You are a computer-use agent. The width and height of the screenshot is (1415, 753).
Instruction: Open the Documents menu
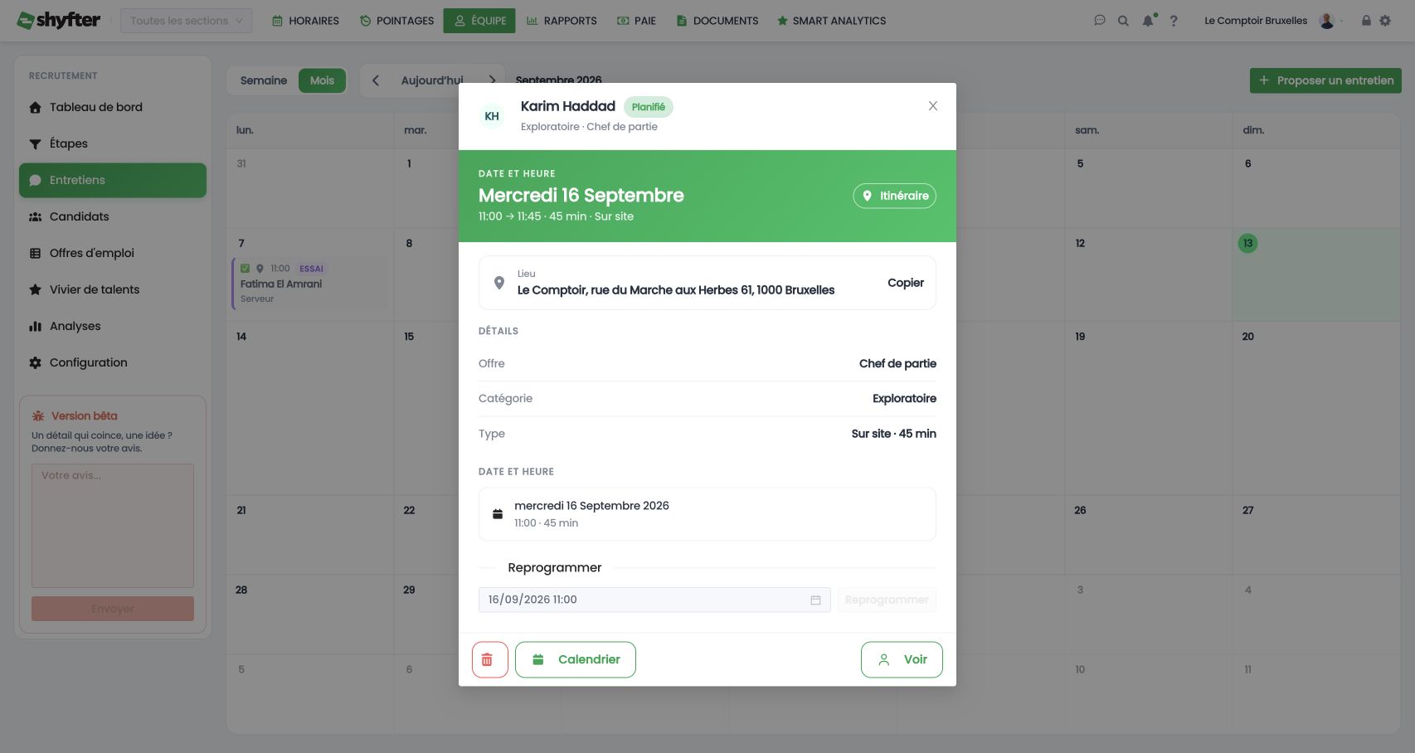tap(717, 21)
